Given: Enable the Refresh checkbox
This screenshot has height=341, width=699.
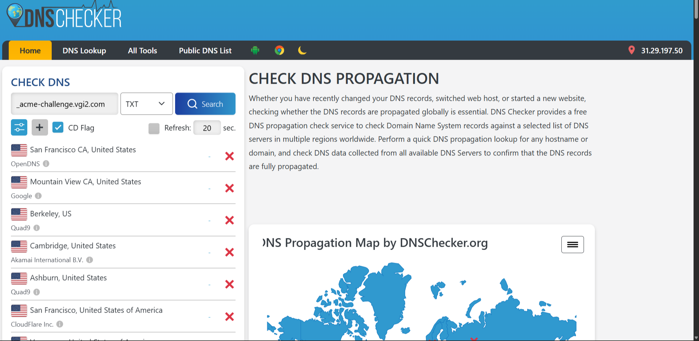Looking at the screenshot, I should pyautogui.click(x=154, y=128).
